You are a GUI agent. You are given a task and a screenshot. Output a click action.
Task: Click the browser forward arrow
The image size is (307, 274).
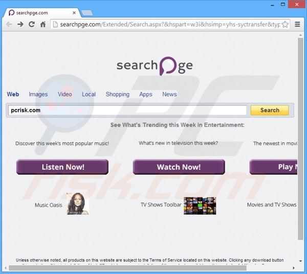[20, 25]
